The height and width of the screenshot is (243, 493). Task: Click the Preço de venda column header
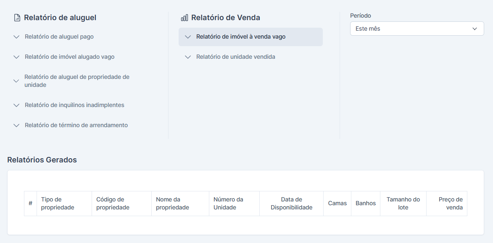(450, 204)
